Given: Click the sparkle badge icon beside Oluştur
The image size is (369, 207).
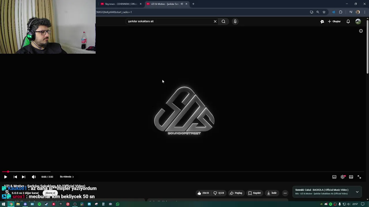Looking at the screenshot, I should (322, 21).
